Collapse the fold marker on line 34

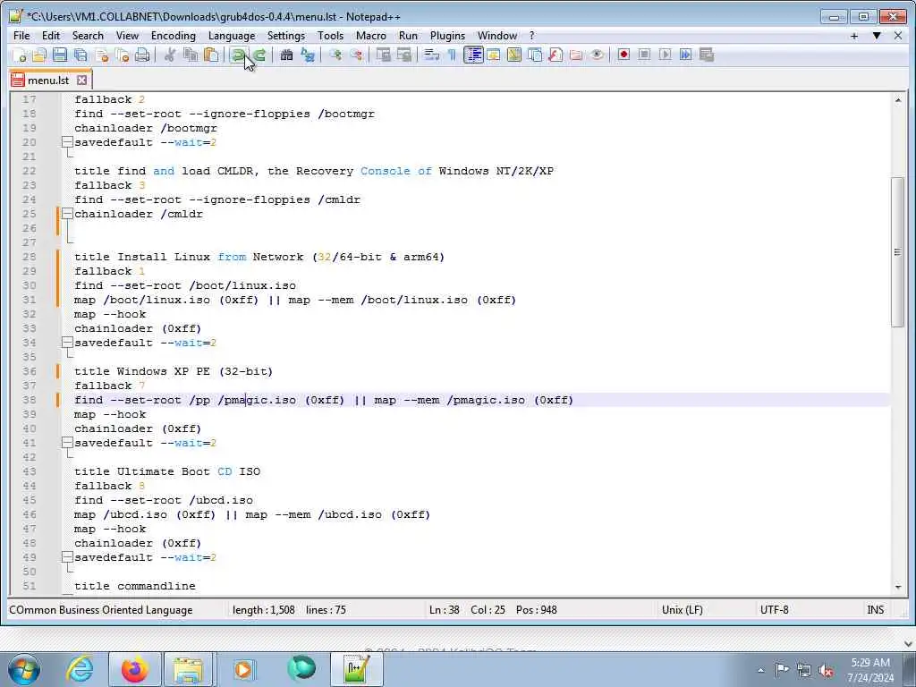click(x=67, y=343)
